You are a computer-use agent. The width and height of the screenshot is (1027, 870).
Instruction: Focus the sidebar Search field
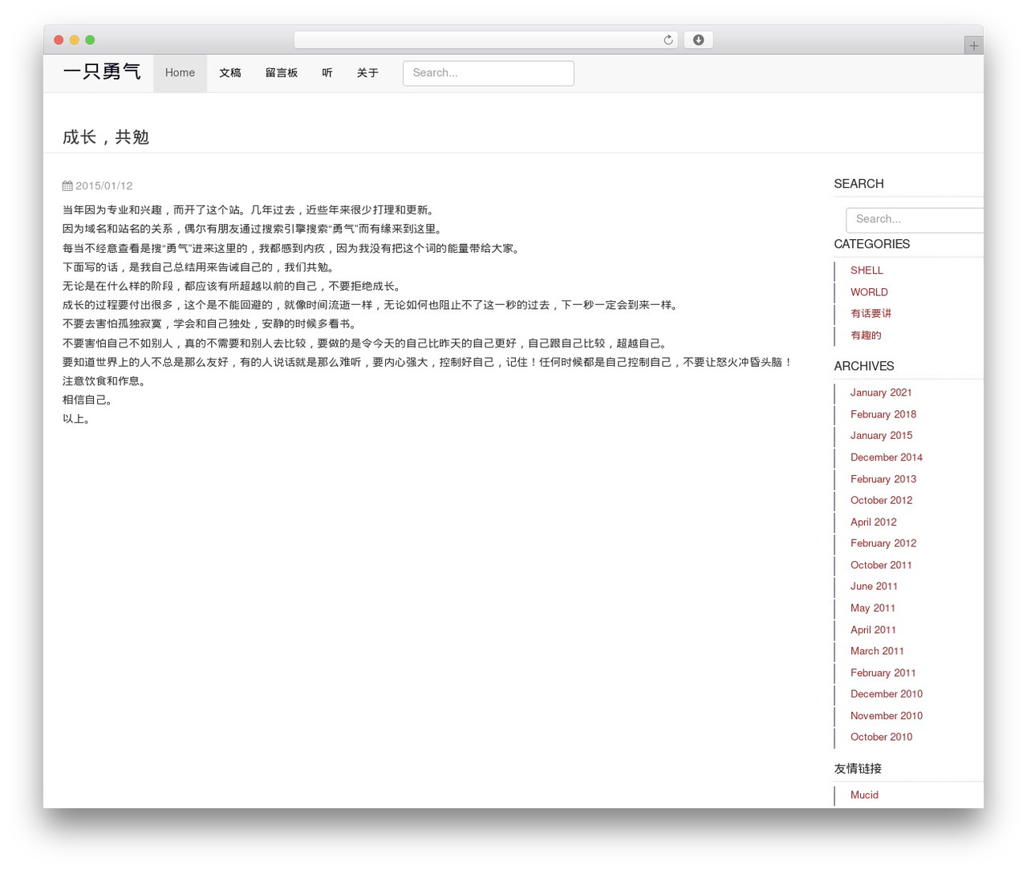(915, 219)
